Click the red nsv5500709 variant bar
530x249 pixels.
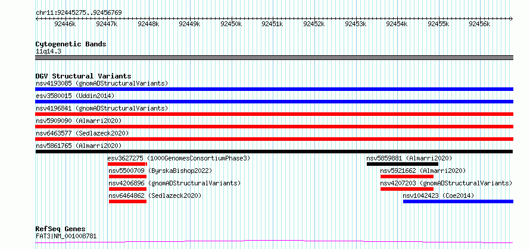(x=128, y=176)
